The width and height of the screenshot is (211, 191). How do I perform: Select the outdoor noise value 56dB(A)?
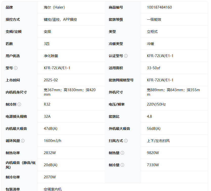154,129
